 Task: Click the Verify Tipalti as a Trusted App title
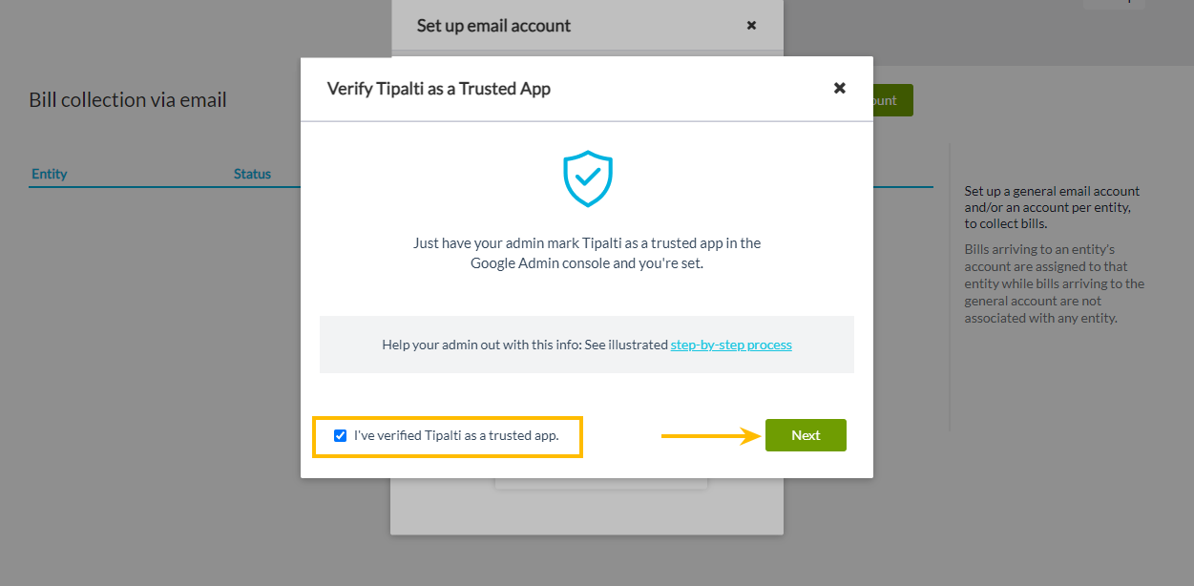(x=439, y=89)
